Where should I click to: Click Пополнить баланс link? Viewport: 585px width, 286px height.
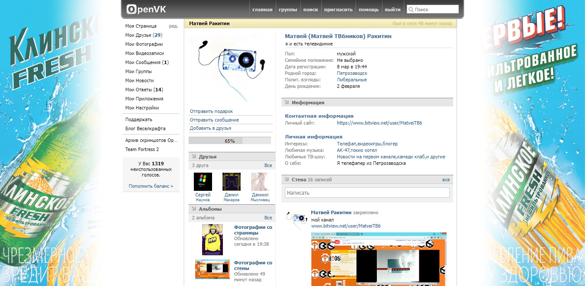pos(150,186)
